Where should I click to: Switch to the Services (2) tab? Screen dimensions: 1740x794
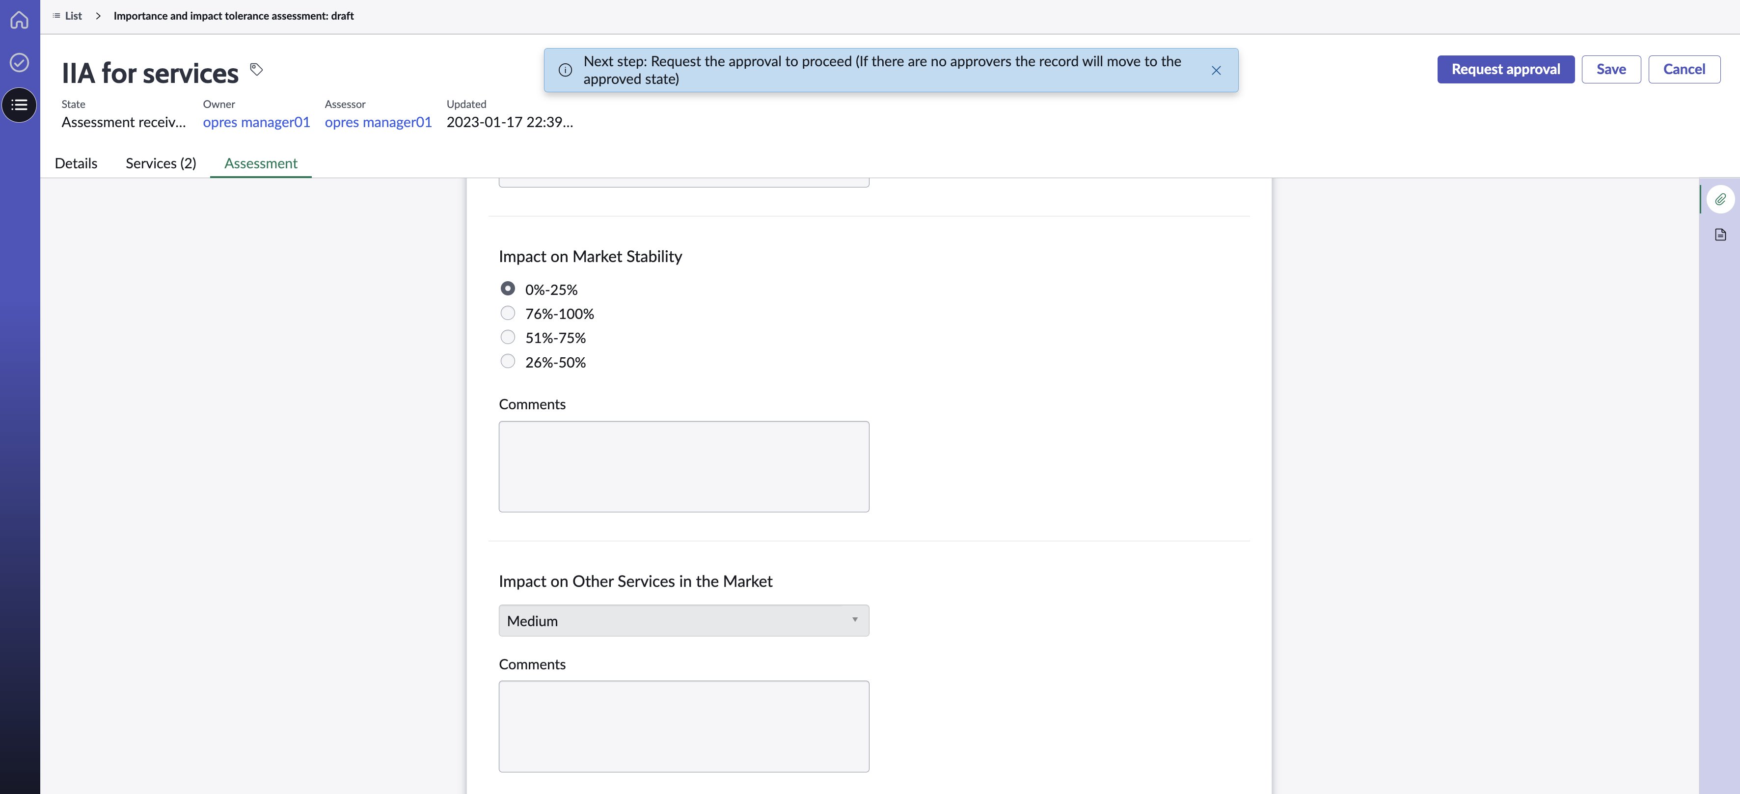click(x=161, y=163)
